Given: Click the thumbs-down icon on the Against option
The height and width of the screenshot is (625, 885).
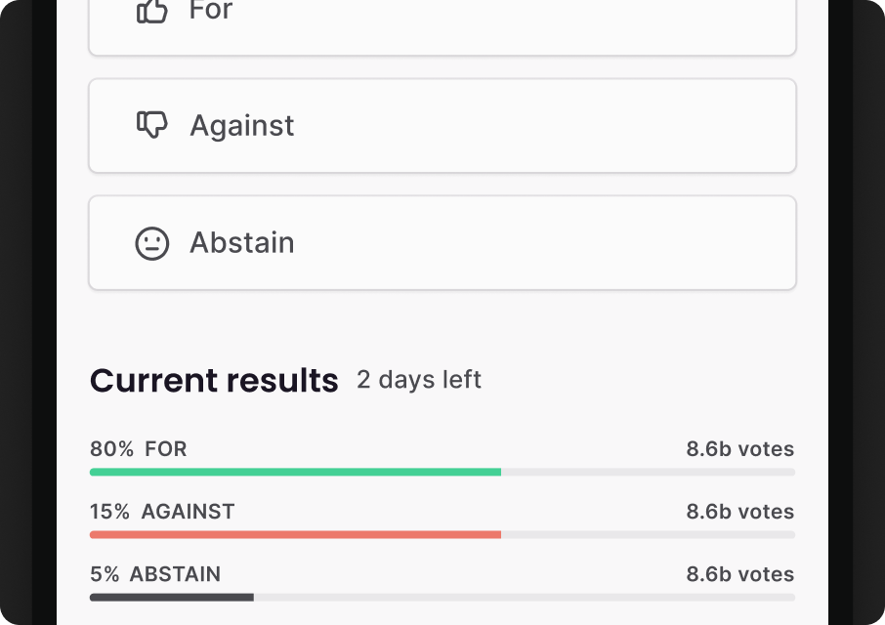Looking at the screenshot, I should point(151,125).
